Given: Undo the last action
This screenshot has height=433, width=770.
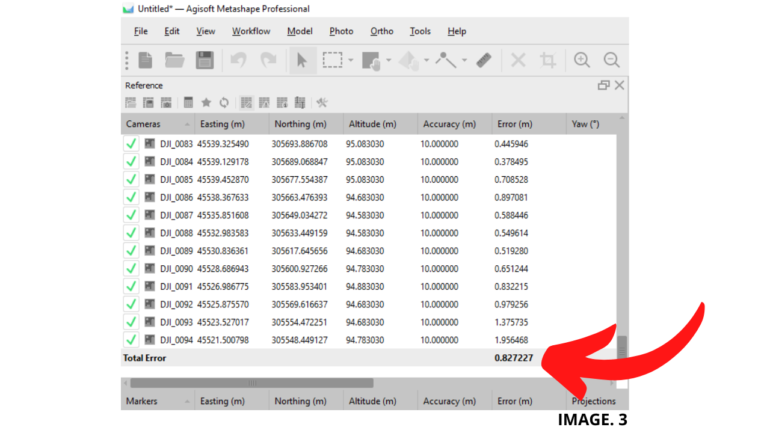Looking at the screenshot, I should (x=239, y=60).
